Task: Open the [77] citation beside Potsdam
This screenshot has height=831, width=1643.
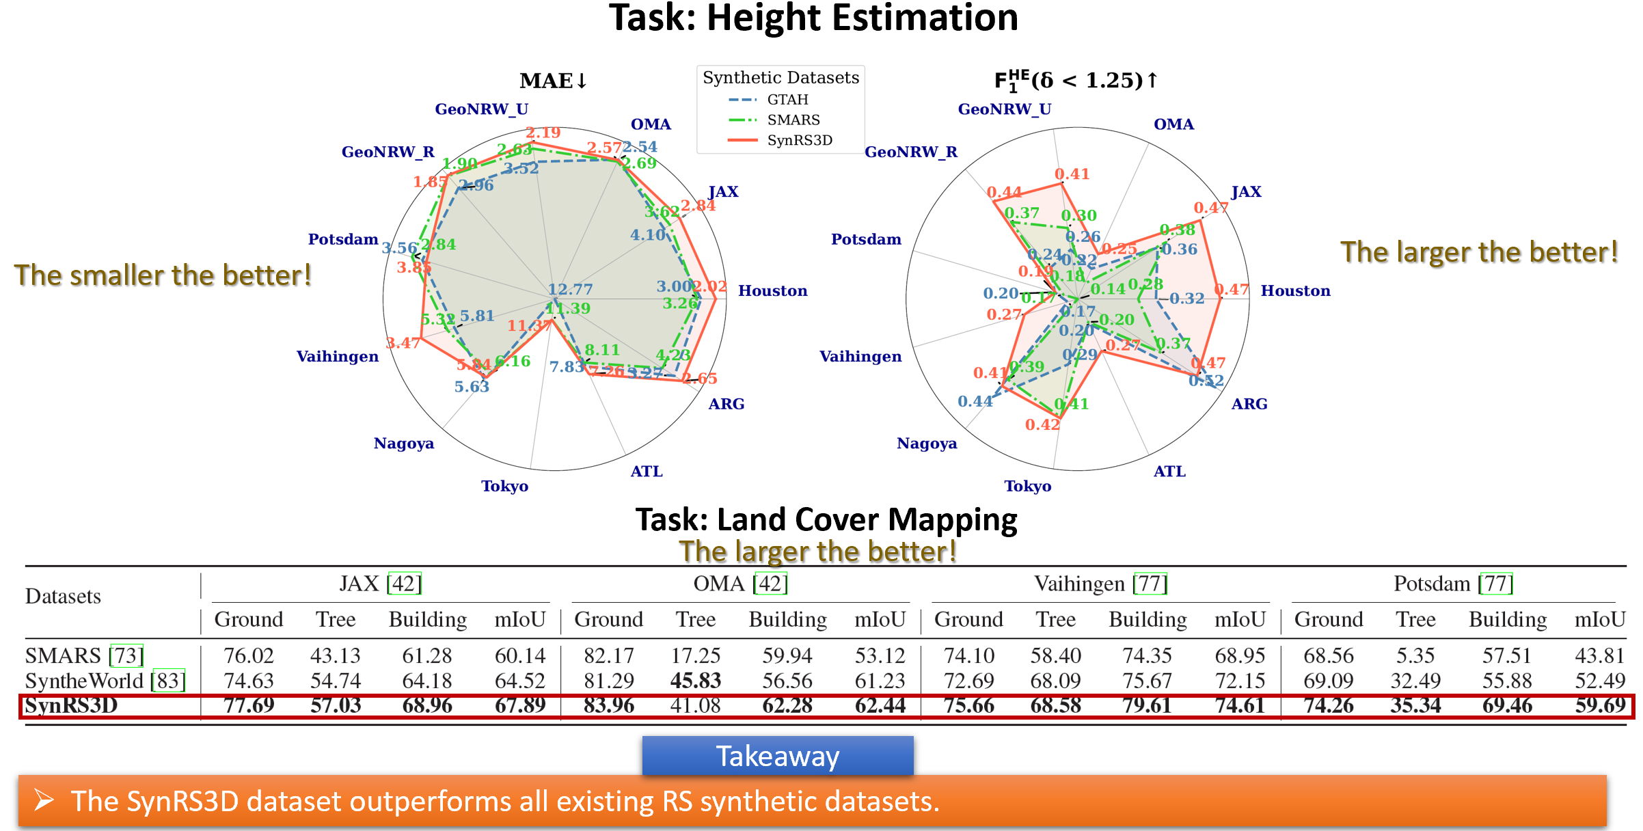Action: tap(1495, 584)
